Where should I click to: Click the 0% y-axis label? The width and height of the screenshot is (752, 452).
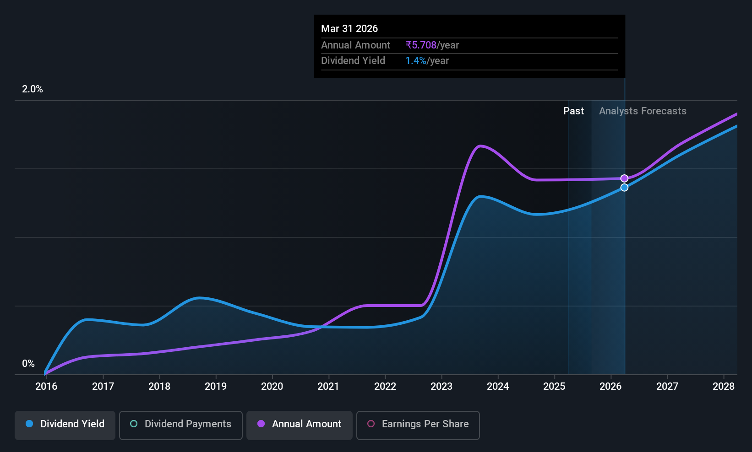click(x=28, y=364)
